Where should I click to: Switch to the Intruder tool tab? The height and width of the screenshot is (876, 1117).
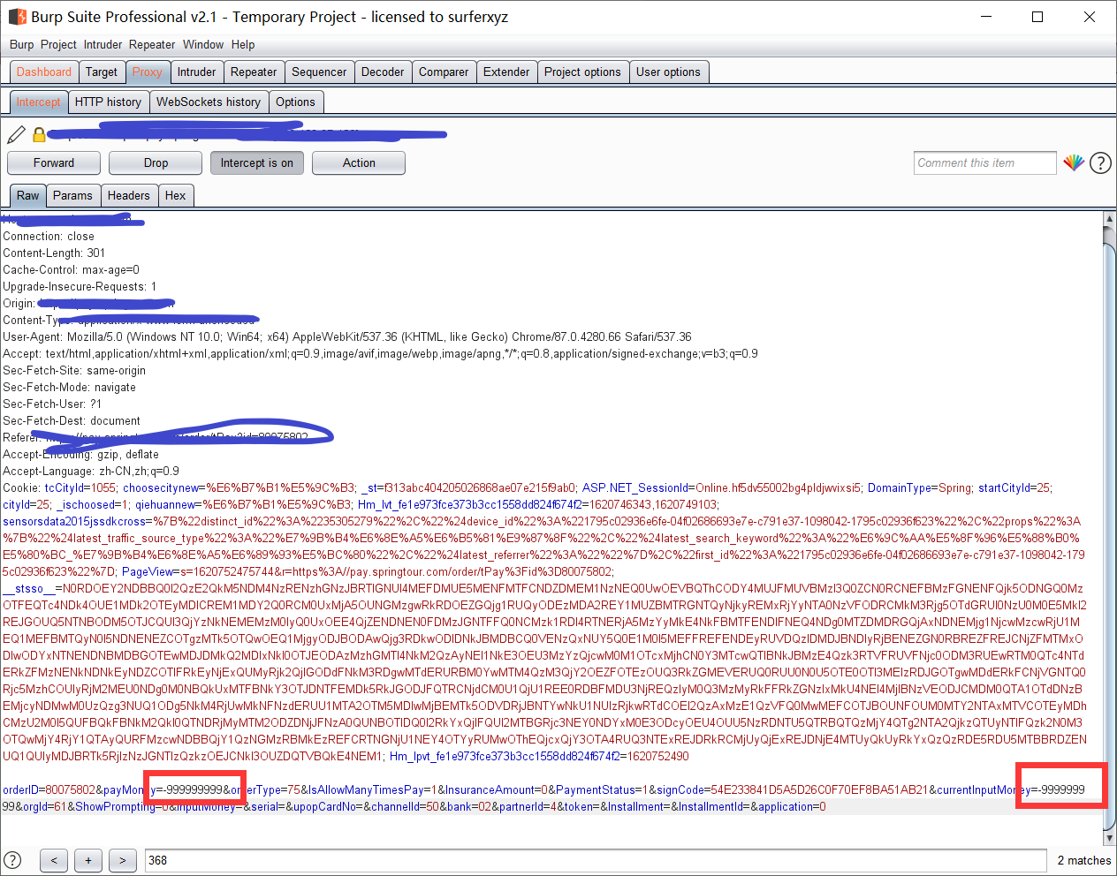(x=196, y=72)
